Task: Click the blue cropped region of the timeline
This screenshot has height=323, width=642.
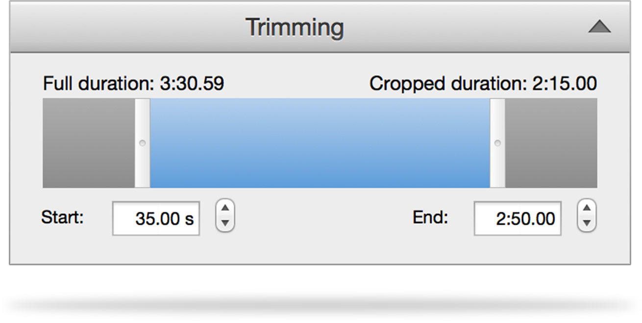Action: click(319, 143)
